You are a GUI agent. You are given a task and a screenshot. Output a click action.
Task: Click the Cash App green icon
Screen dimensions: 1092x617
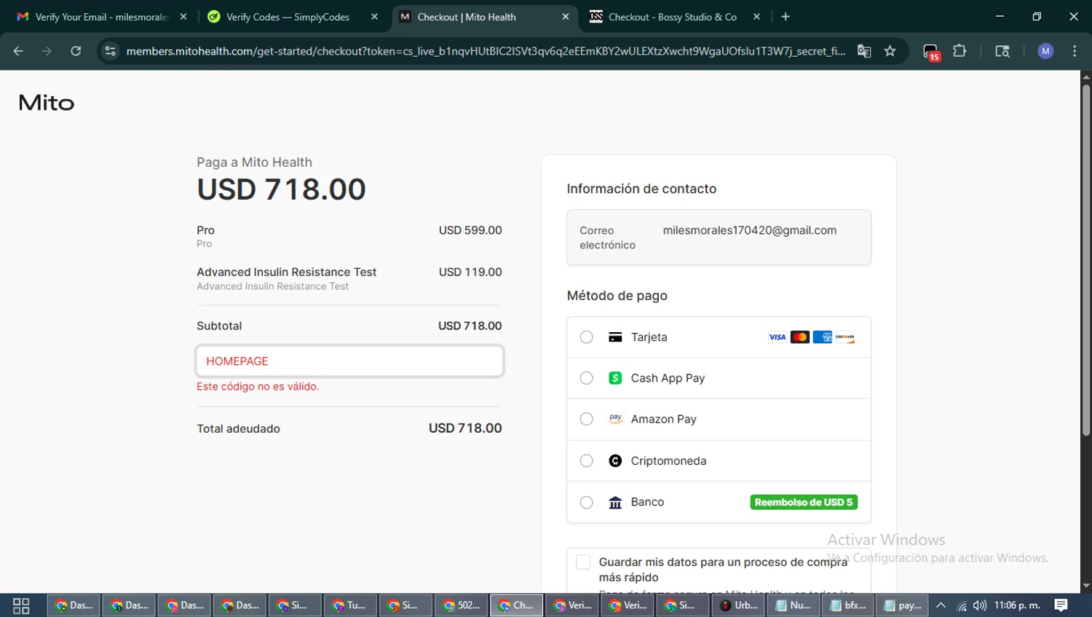(615, 378)
